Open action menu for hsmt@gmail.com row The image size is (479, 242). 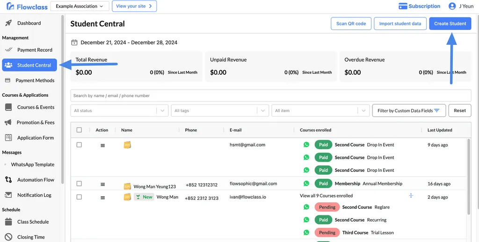(x=102, y=146)
